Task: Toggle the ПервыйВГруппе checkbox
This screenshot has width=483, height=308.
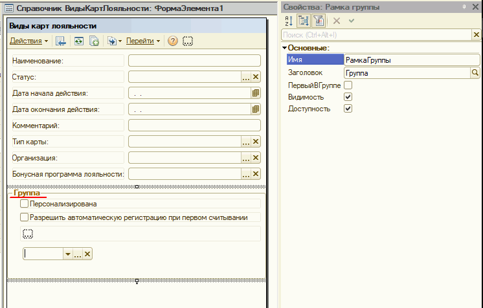Action: [x=348, y=85]
